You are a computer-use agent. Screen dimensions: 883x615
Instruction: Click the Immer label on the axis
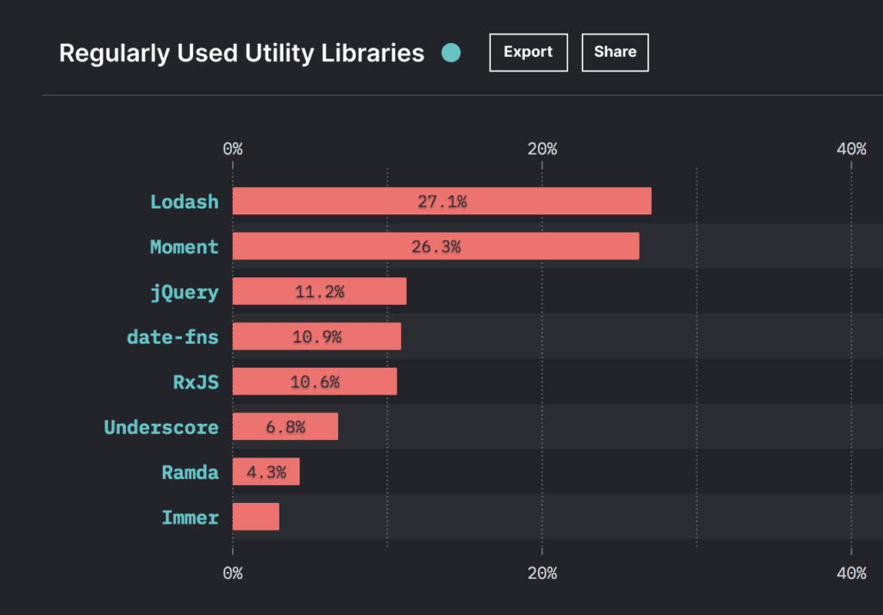click(191, 517)
